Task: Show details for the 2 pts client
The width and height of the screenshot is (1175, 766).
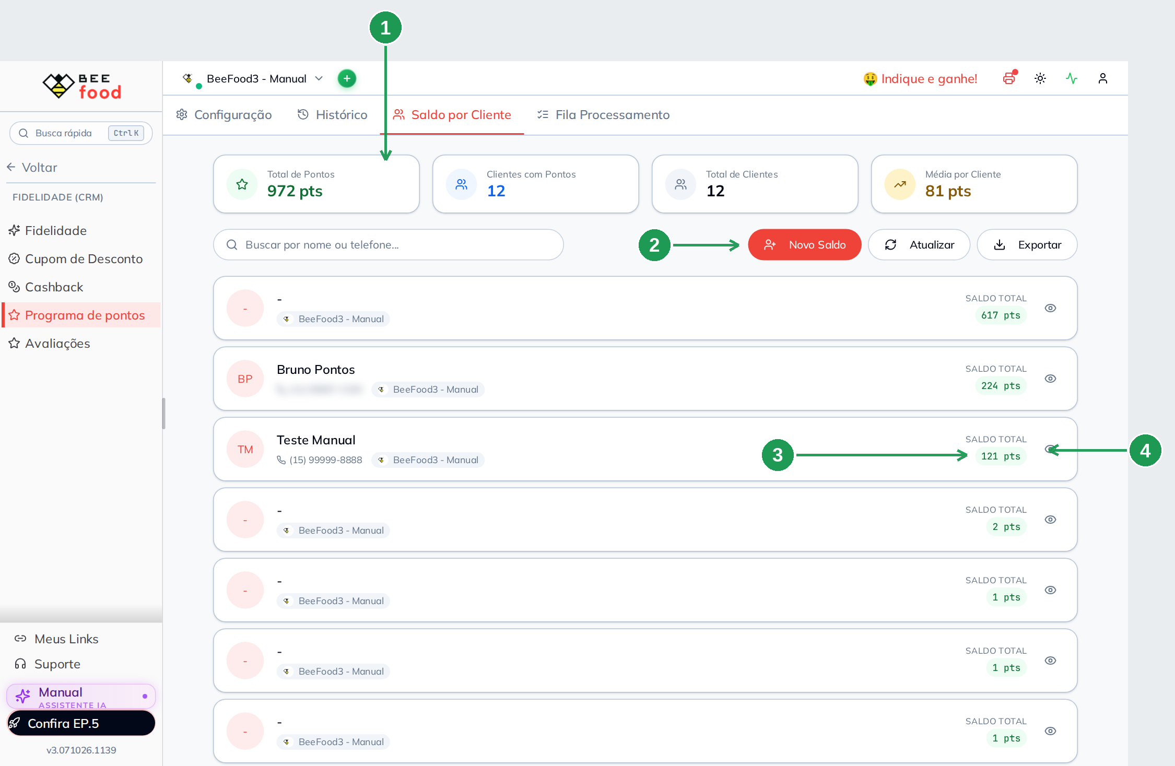Action: click(x=1051, y=520)
